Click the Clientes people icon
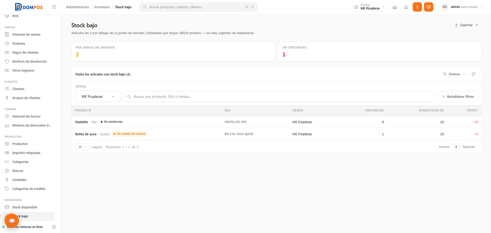Screen dimensions: 491x233 (7, 89)
